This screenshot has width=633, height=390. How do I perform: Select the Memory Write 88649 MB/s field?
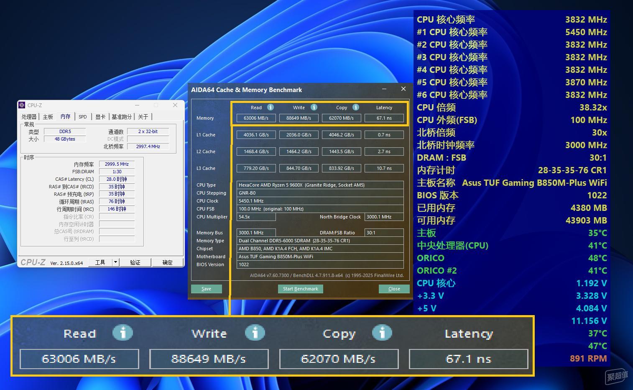point(299,118)
